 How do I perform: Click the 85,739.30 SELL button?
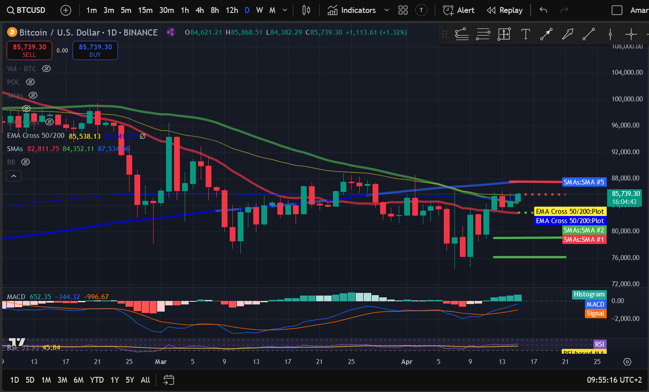click(29, 50)
